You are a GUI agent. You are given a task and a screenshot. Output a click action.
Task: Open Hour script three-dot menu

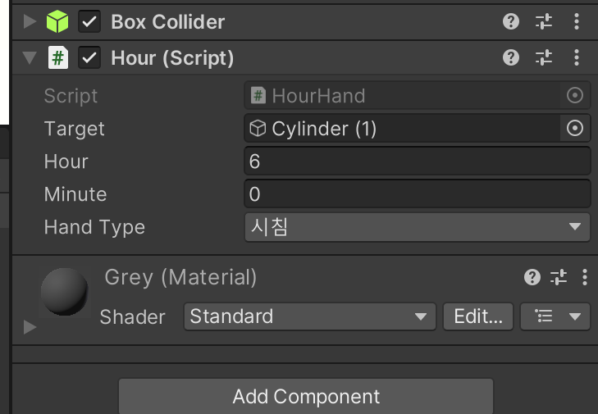click(x=577, y=57)
